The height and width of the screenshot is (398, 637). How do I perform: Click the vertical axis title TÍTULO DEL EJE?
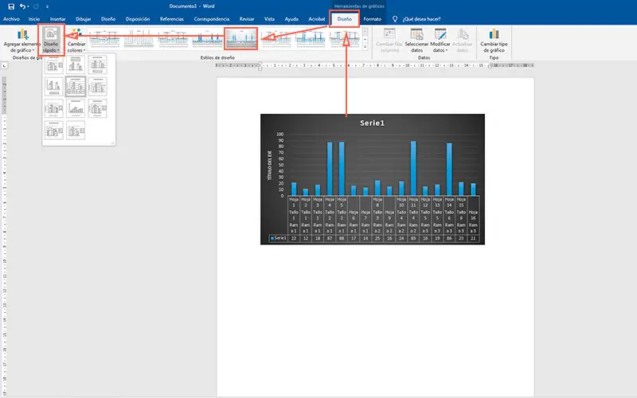[270, 166]
